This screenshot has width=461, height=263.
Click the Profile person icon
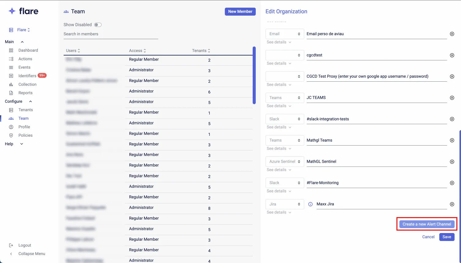tap(11, 127)
